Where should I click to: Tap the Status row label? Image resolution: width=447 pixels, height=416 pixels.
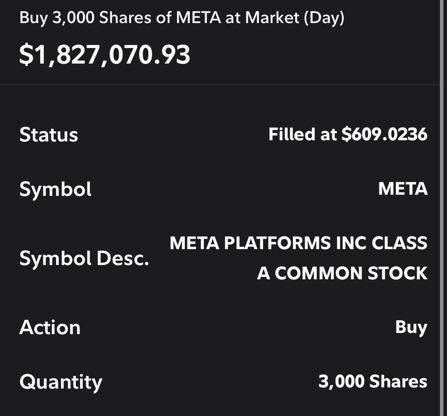pyautogui.click(x=48, y=134)
